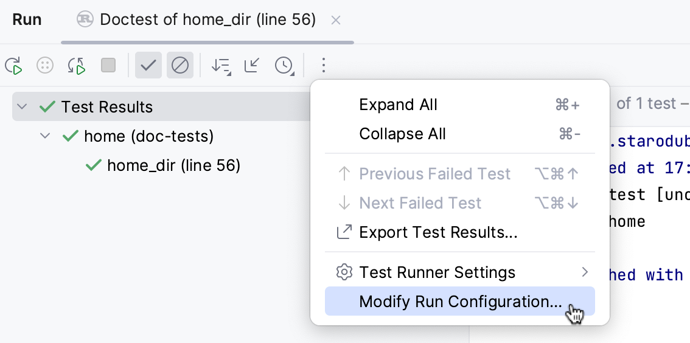Click the Rerun doctest icon

point(13,65)
